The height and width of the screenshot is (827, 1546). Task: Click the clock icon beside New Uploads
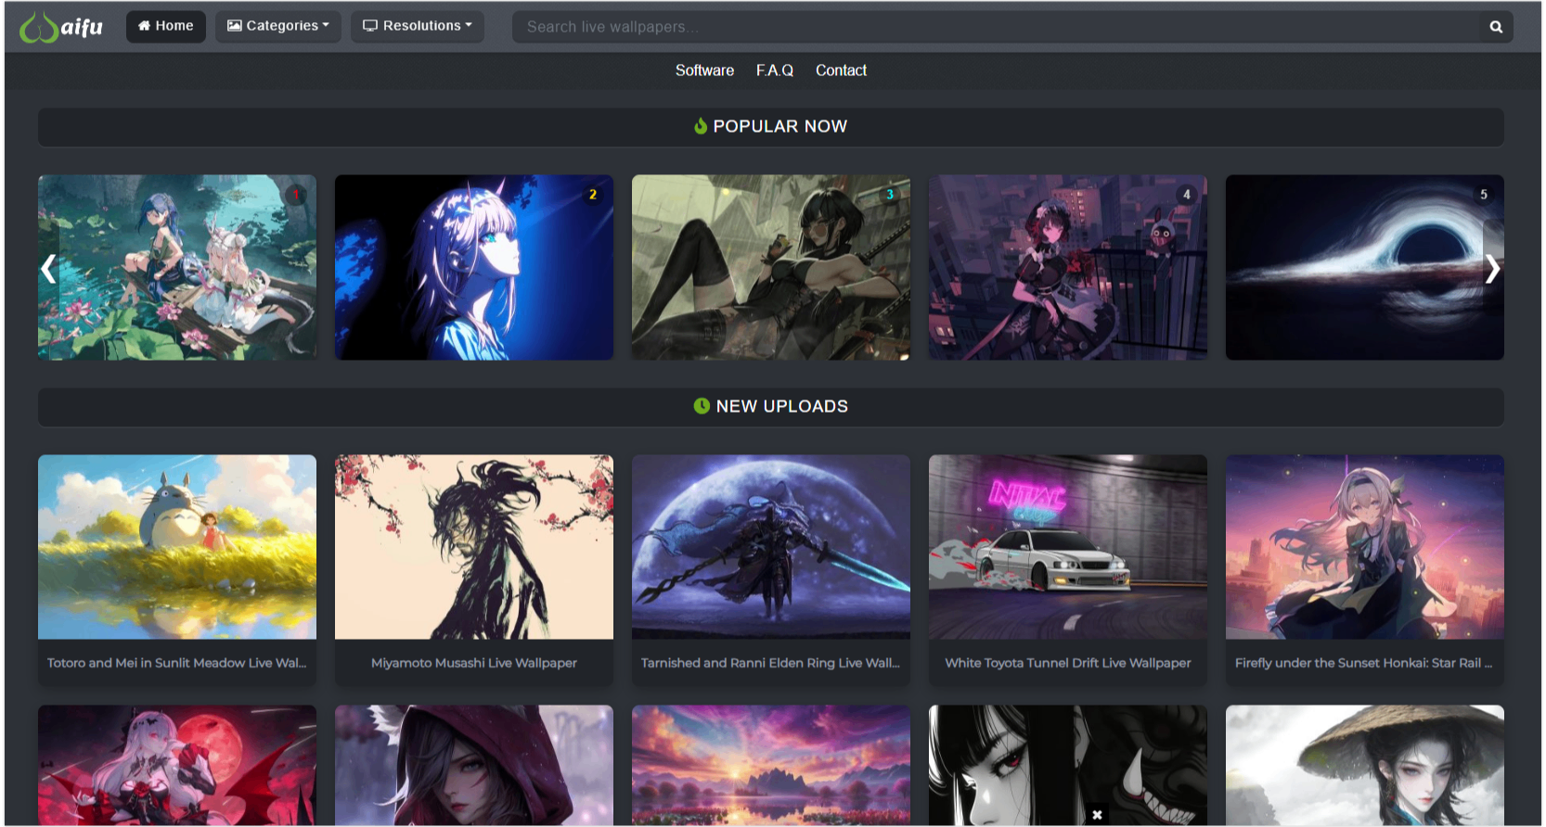(702, 406)
